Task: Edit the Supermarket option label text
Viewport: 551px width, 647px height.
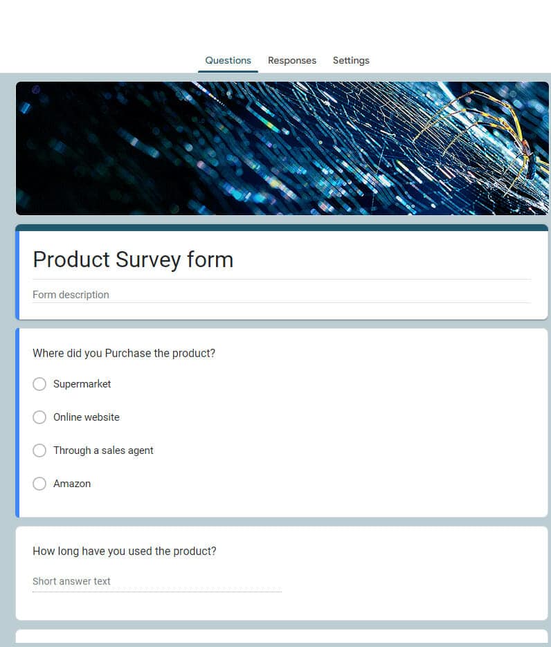Action: (x=82, y=384)
